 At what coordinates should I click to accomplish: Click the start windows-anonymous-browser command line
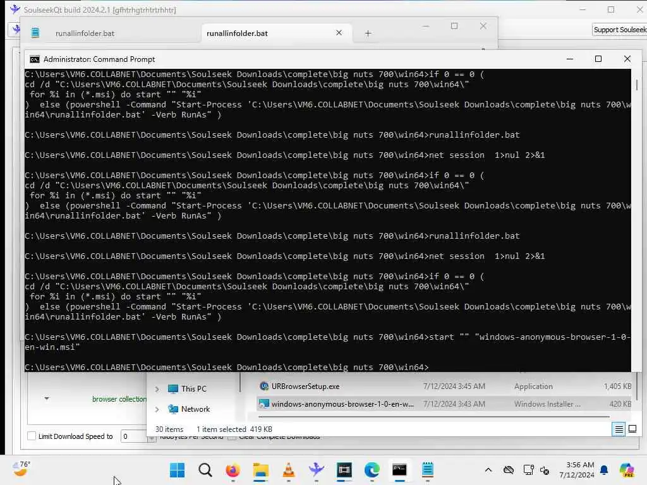click(328, 342)
